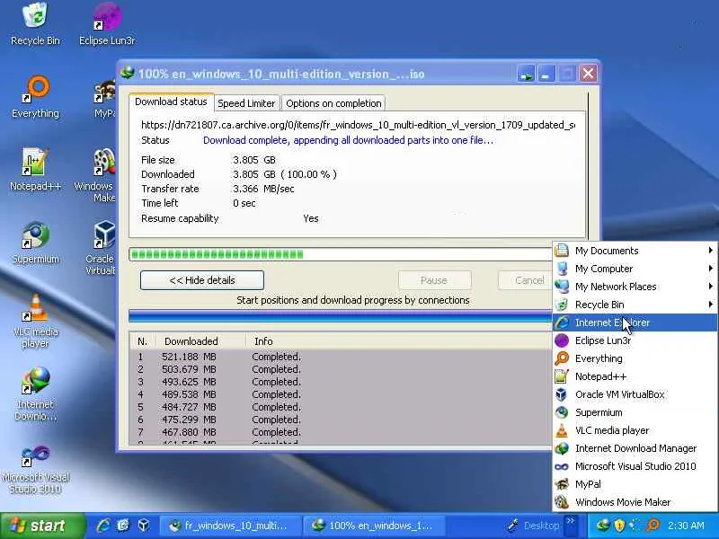Choose Windows Movie Maker from Desktop menu
The image size is (719, 539).
635,502
